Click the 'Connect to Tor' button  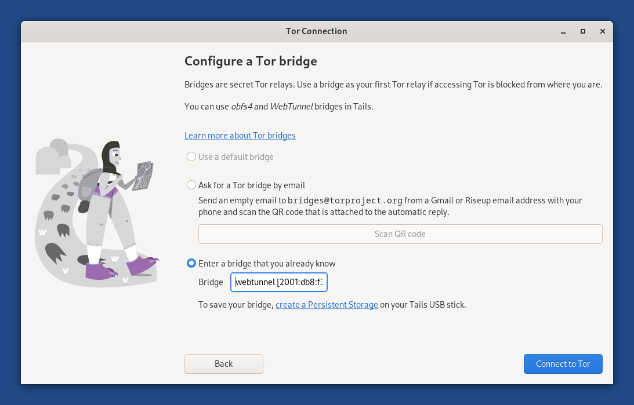[x=563, y=363]
